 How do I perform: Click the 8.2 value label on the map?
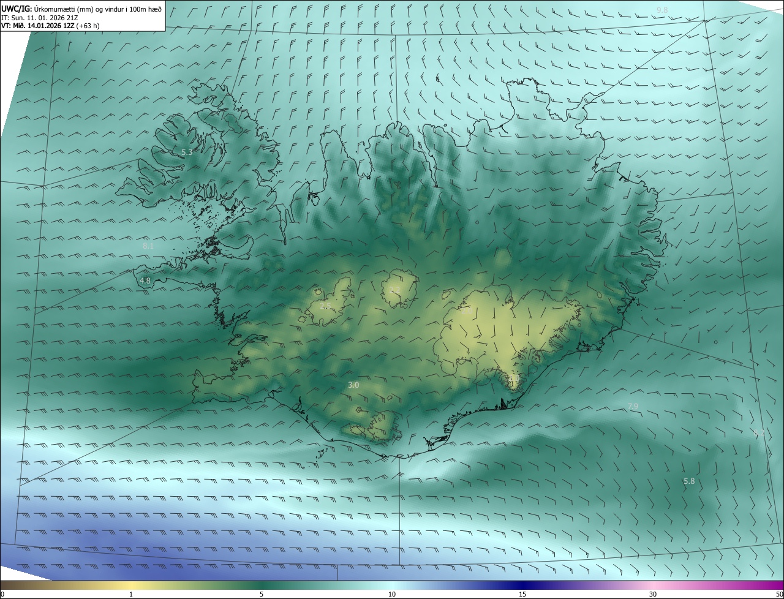pyautogui.click(x=759, y=434)
